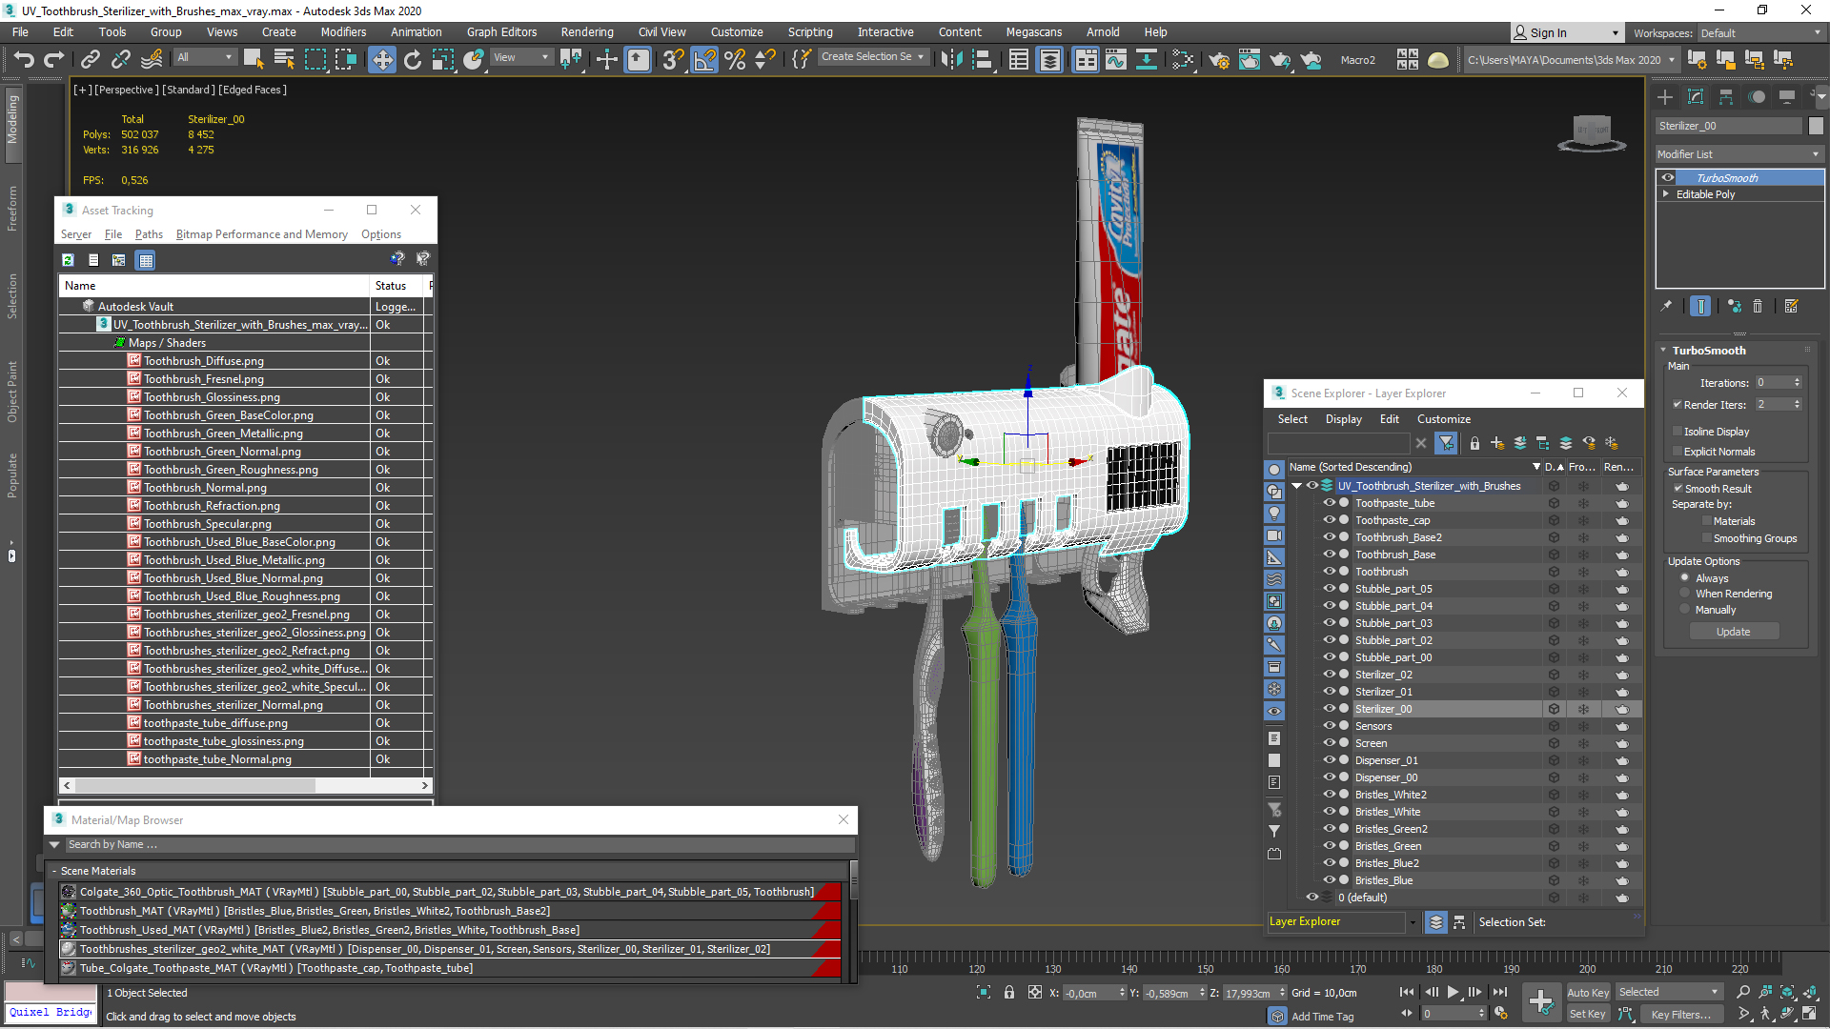
Task: Toggle the Percent Snap icon
Action: click(735, 60)
